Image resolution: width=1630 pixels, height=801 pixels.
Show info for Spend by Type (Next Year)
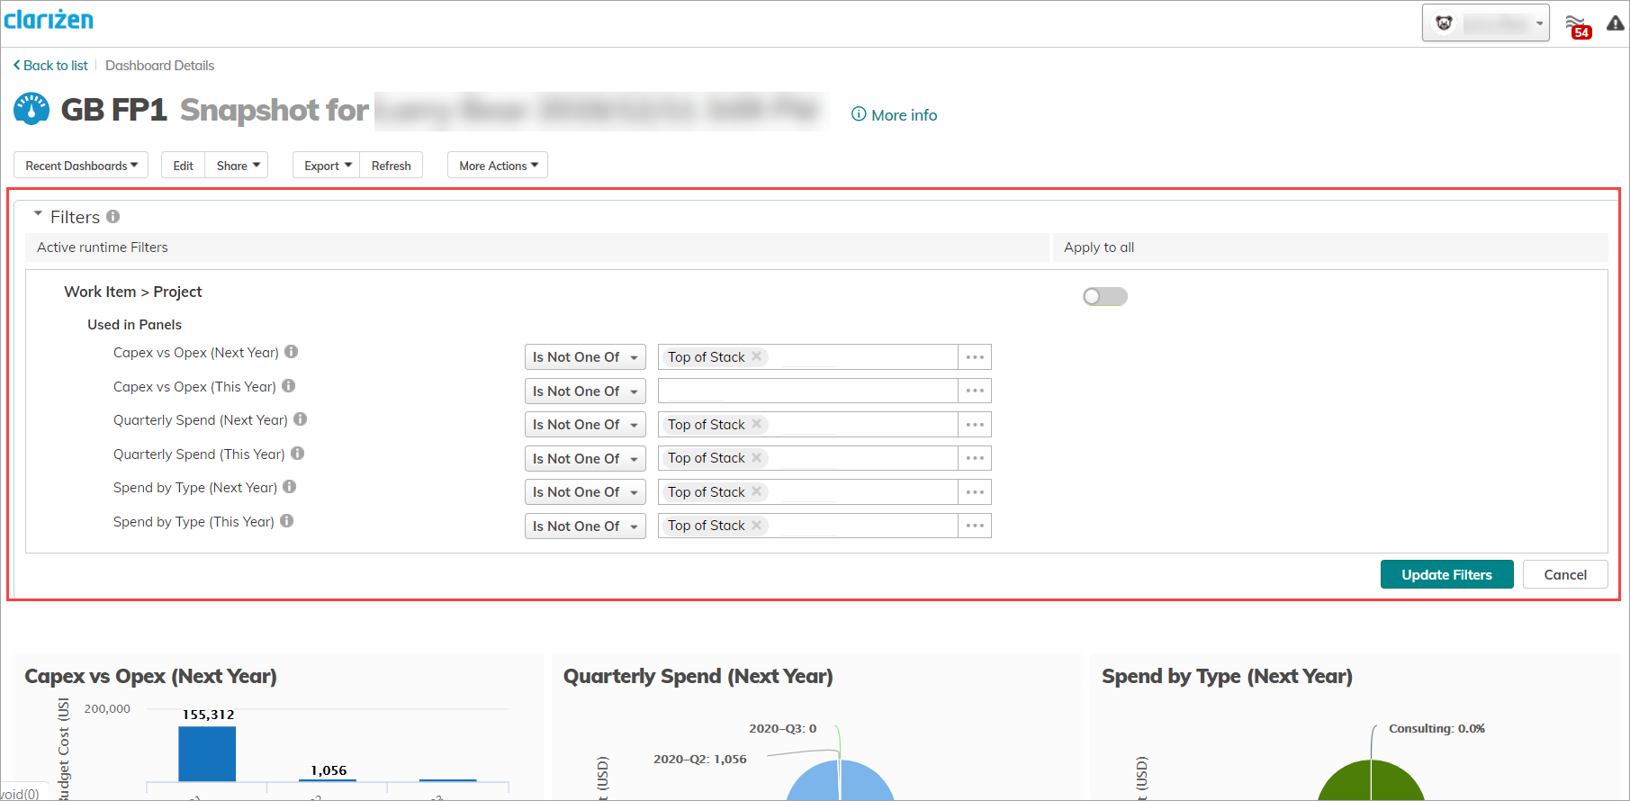point(290,487)
